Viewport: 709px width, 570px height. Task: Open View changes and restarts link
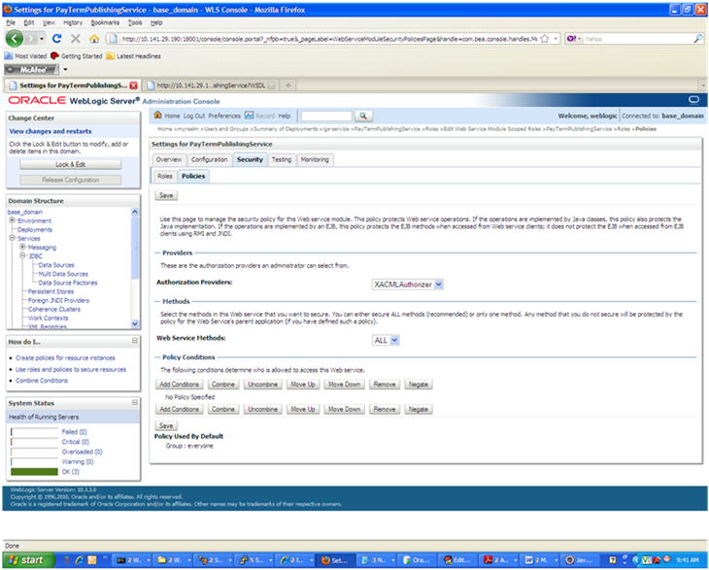click(51, 131)
